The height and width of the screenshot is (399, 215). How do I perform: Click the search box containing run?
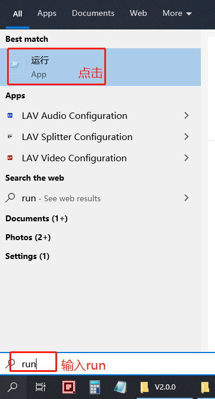click(107, 364)
